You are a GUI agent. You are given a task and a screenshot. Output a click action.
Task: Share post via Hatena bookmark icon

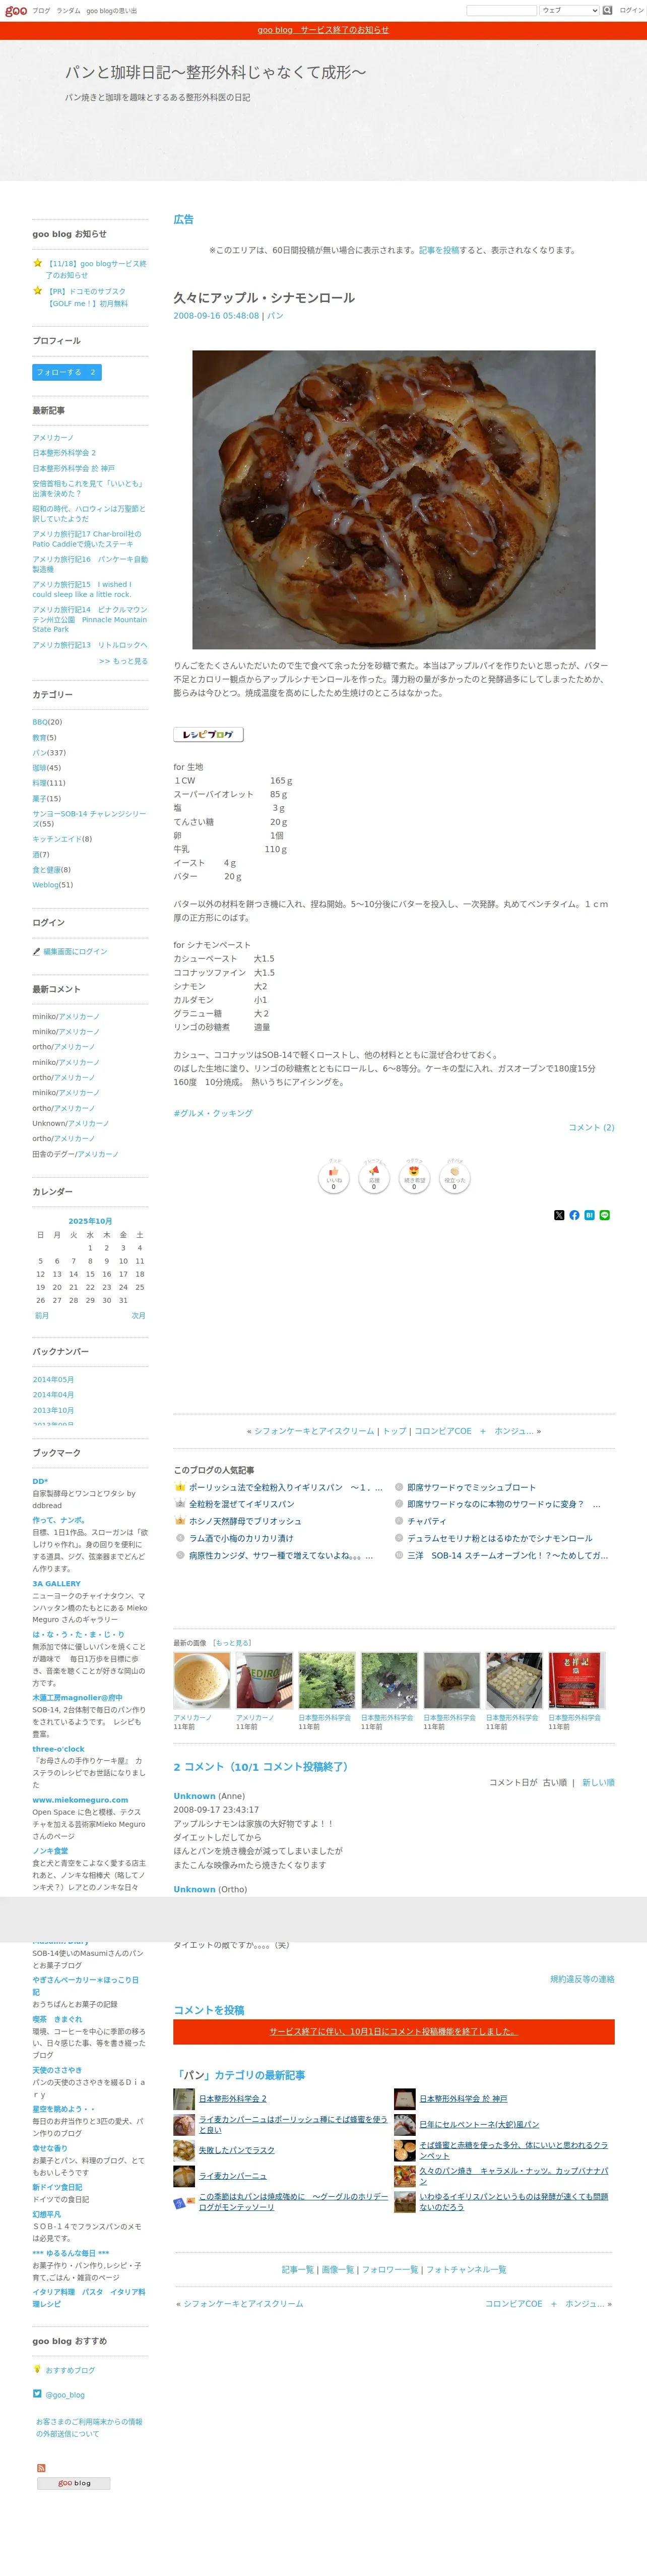(589, 1215)
